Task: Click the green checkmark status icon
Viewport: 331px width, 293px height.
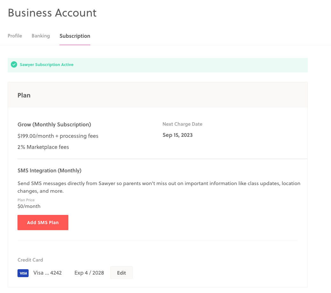Action: 14,64
